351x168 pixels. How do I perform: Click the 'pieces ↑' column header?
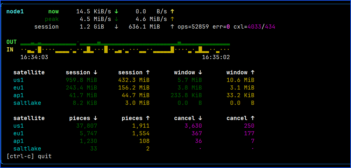tap(136, 118)
